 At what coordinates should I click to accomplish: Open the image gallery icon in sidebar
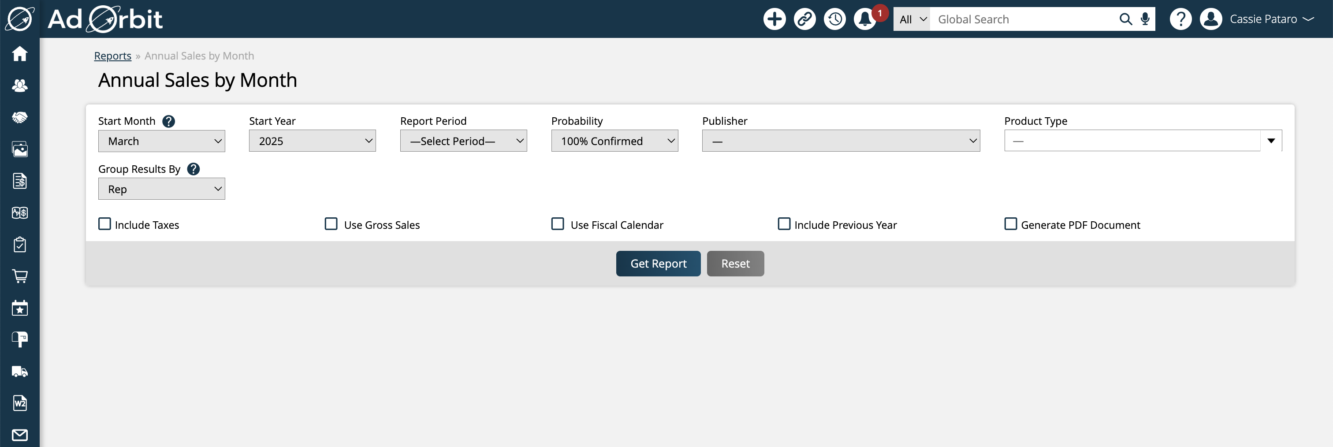point(20,149)
